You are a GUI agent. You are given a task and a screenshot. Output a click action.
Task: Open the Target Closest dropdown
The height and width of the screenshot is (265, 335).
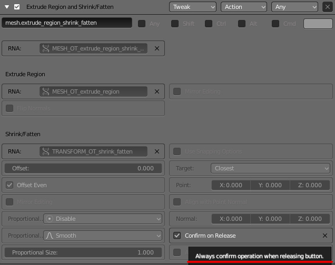270,168
